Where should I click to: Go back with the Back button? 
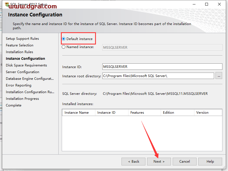click(x=133, y=162)
